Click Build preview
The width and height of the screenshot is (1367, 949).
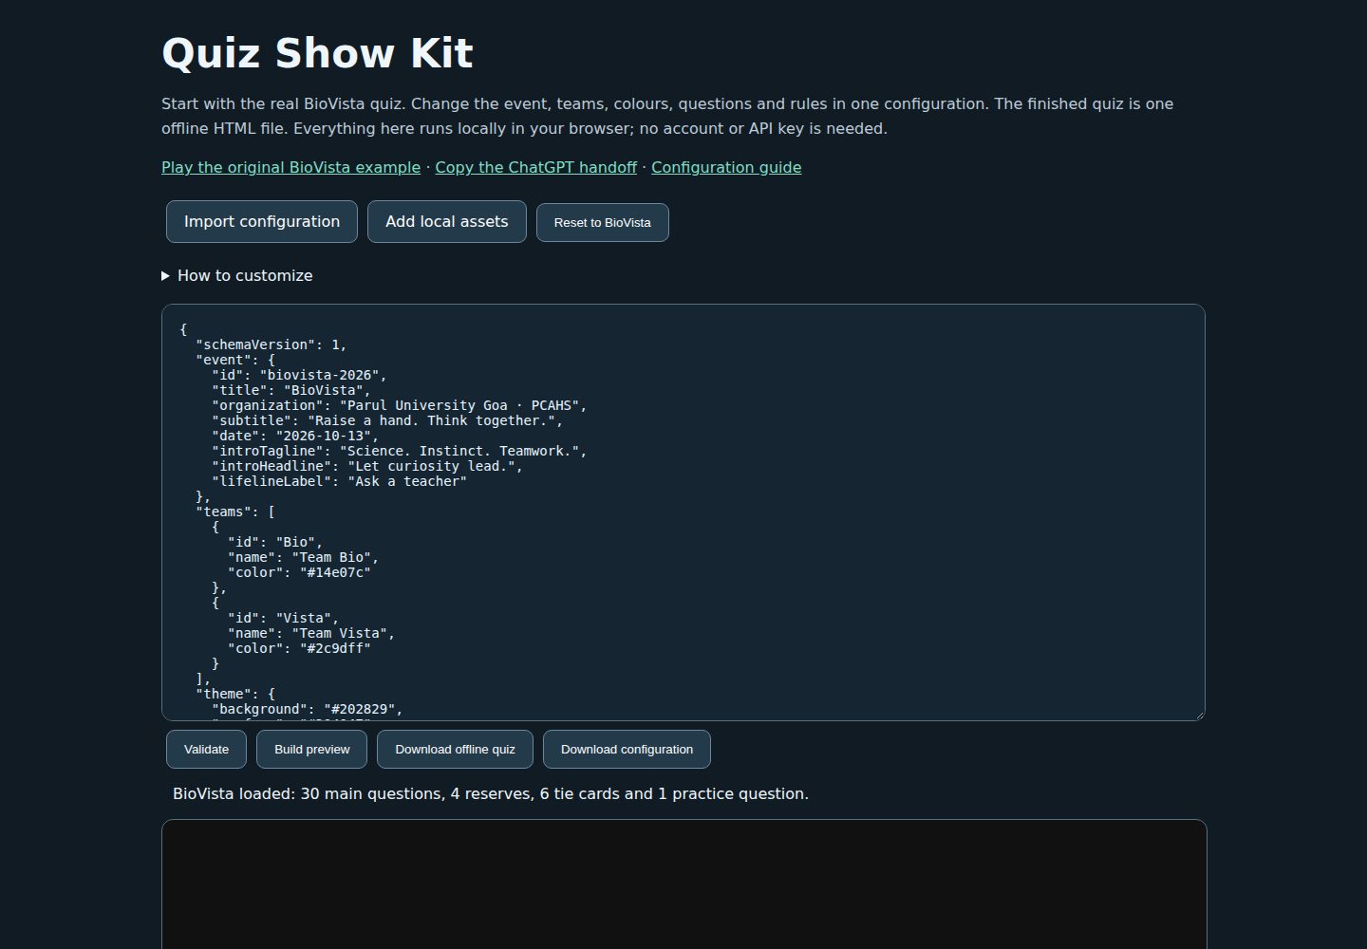click(312, 749)
